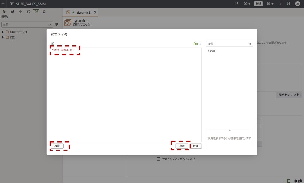Click the f(x) functions icon in the editor
Screen dimensions: 304x183
pos(195,43)
